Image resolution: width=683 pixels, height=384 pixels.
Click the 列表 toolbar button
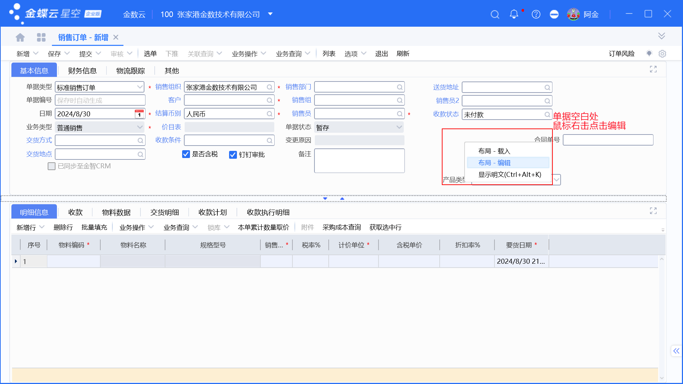click(329, 54)
